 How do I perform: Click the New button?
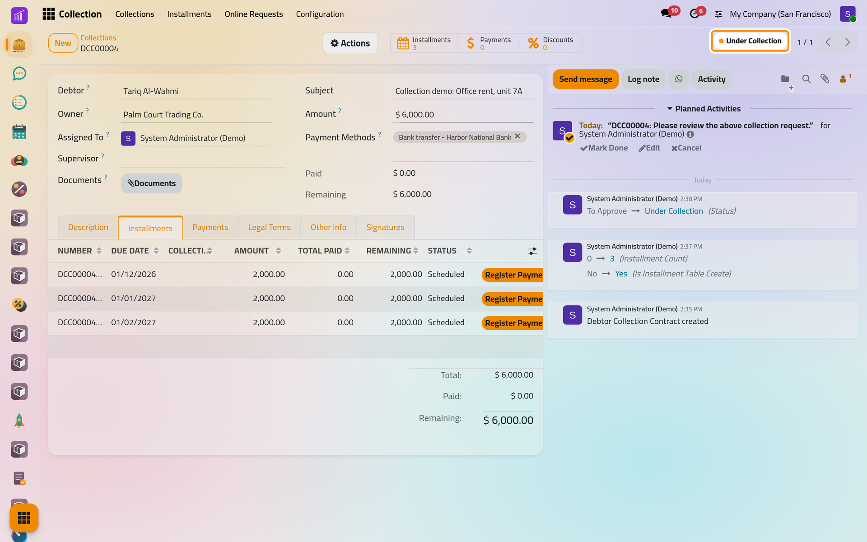click(x=63, y=43)
